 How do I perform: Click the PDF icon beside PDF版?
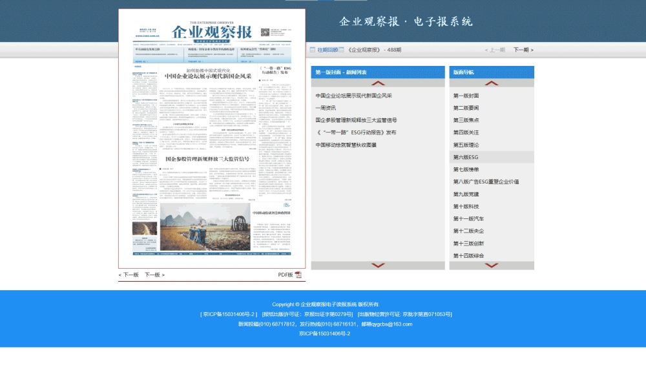[298, 275]
